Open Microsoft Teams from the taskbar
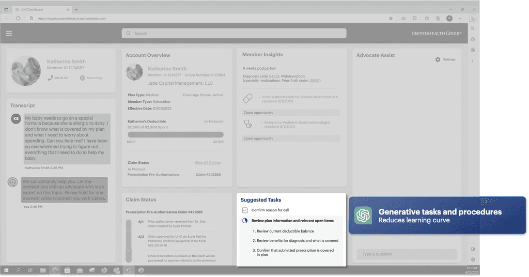 129,270
